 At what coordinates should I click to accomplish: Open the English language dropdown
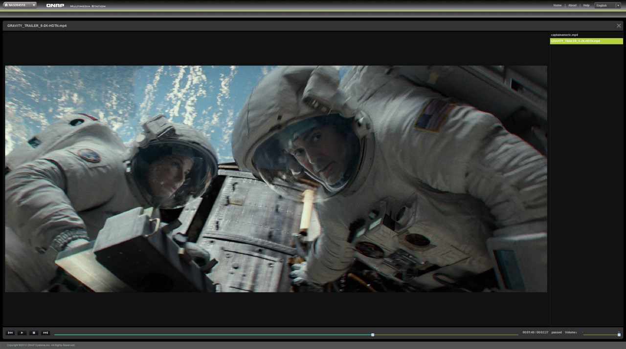(x=607, y=5)
